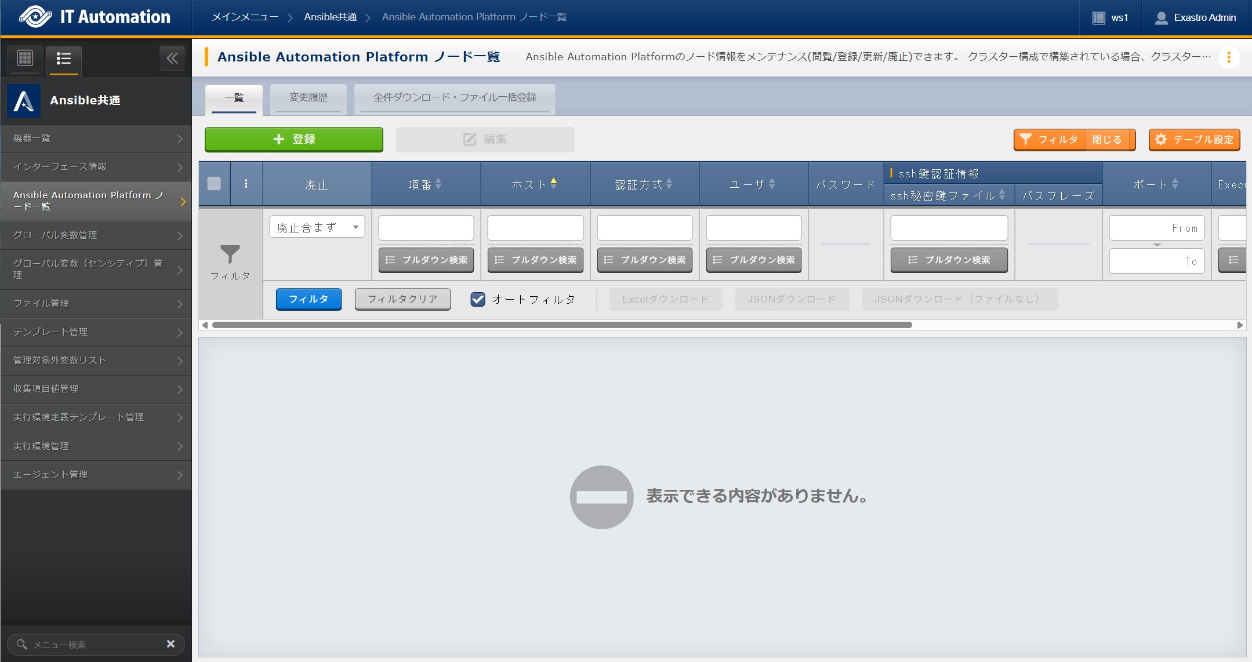Image resolution: width=1252 pixels, height=662 pixels.
Task: Switch to the 変更履歴 tab
Action: [x=309, y=97]
